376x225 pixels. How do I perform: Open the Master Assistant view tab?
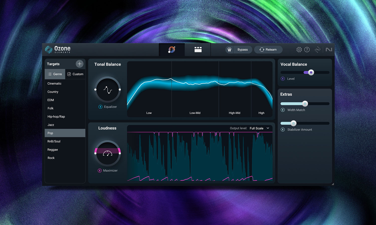pyautogui.click(x=172, y=49)
